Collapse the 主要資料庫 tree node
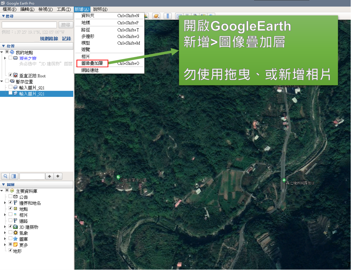 point(2,191)
